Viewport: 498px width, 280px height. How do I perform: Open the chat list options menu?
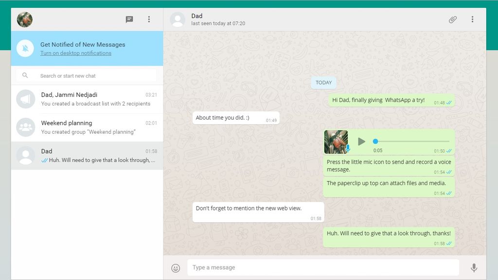(149, 19)
